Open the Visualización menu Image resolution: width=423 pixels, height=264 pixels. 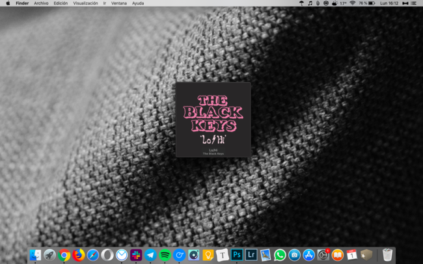pos(85,3)
